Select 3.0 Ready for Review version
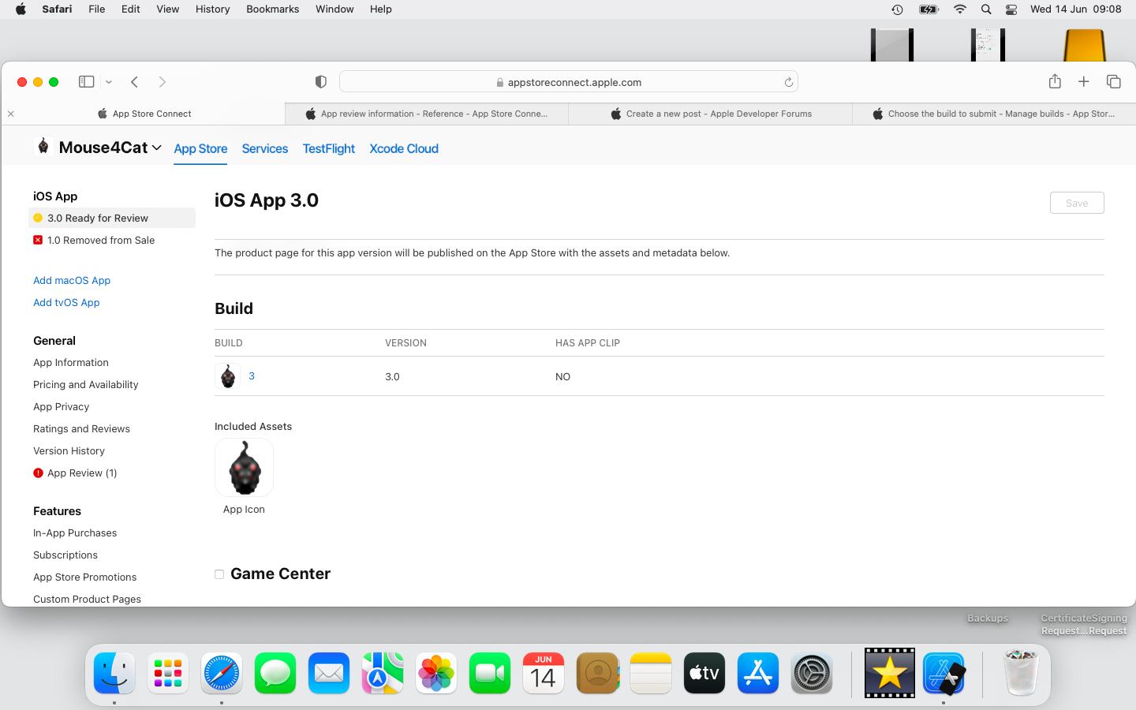This screenshot has width=1136, height=710. point(112,218)
